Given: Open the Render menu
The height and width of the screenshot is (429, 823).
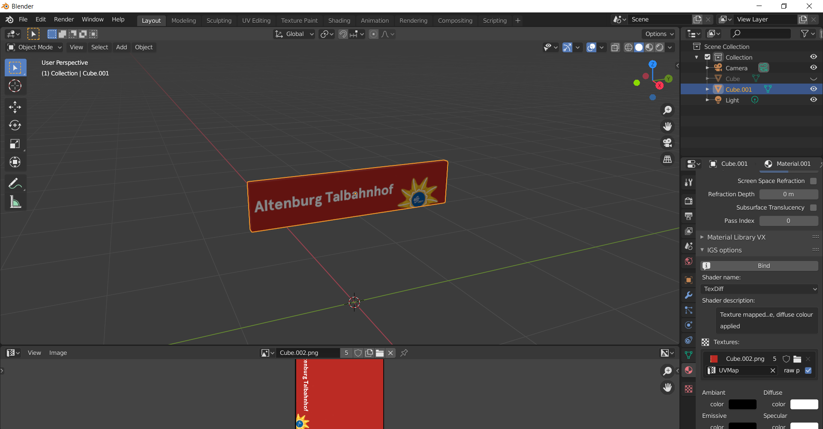Looking at the screenshot, I should point(64,19).
